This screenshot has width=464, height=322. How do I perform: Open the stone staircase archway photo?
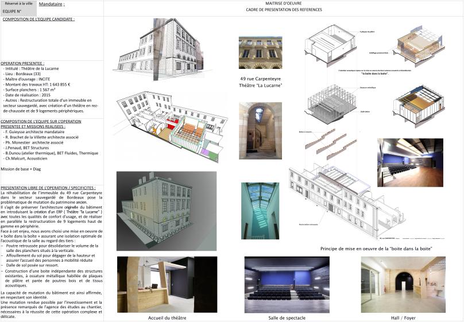(260, 130)
